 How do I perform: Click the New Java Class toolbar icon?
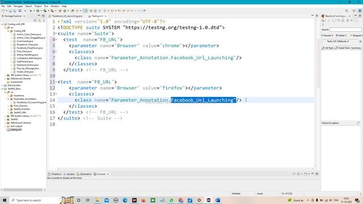pos(65,11)
